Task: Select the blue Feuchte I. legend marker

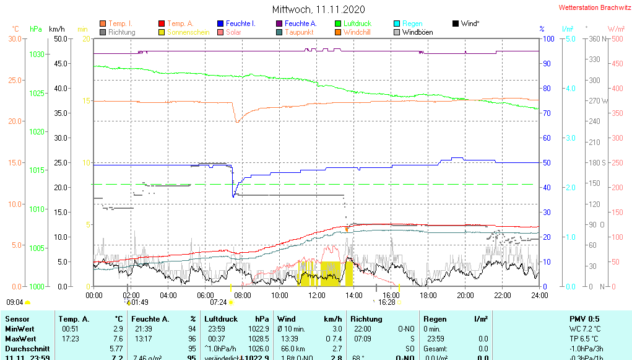Action: pyautogui.click(x=220, y=24)
